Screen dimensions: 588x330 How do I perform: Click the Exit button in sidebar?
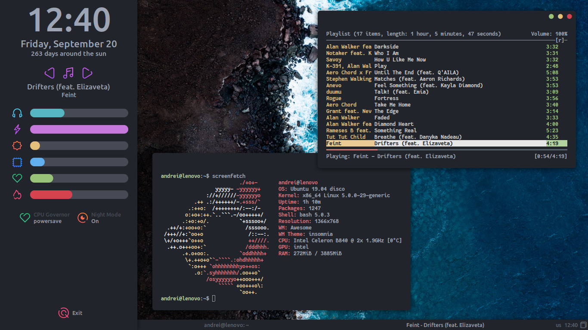[70, 313]
